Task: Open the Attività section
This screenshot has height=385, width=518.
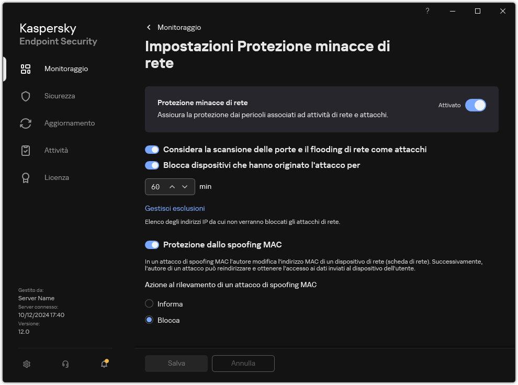Action: pos(55,150)
